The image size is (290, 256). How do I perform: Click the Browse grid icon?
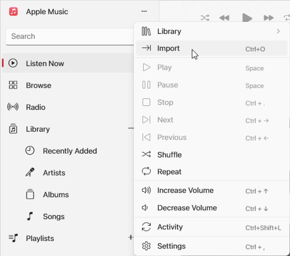pyautogui.click(x=13, y=85)
